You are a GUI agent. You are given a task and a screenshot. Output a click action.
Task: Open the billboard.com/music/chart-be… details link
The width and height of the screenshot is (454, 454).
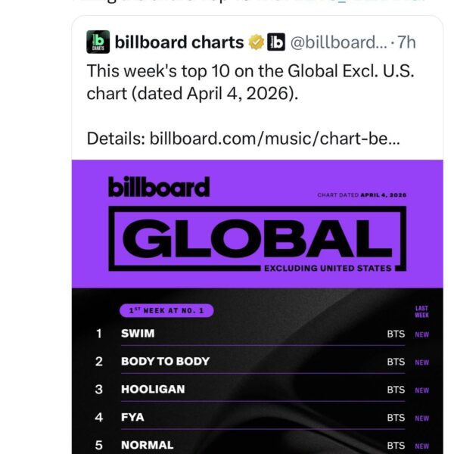click(x=276, y=138)
